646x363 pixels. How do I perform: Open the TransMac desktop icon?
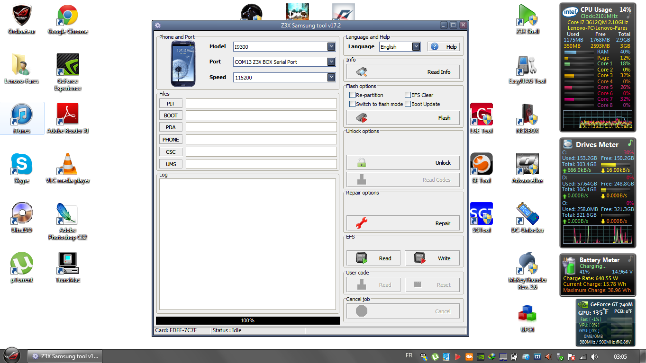coord(68,268)
